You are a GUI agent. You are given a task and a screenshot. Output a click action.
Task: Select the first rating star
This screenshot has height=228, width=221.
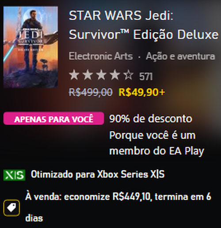pos(74,75)
